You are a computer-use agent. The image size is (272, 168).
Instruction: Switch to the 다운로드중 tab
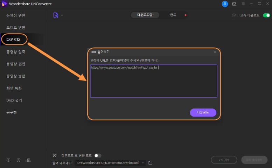pos(145,15)
